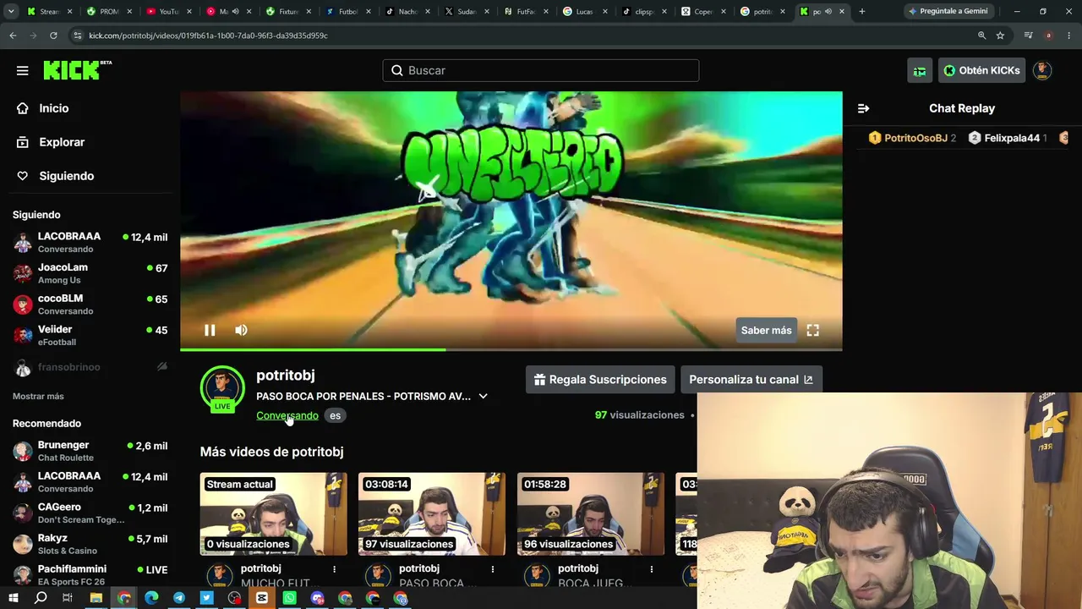
Task: Click Saber más on the video
Action: pos(766,330)
